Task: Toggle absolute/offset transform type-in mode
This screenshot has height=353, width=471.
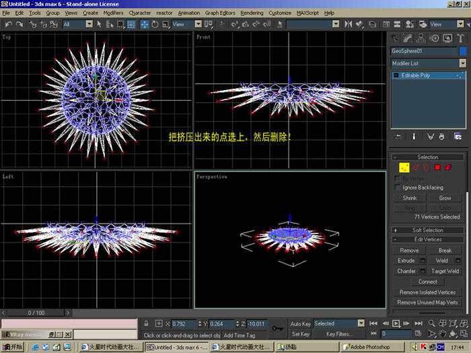Action: [159, 323]
